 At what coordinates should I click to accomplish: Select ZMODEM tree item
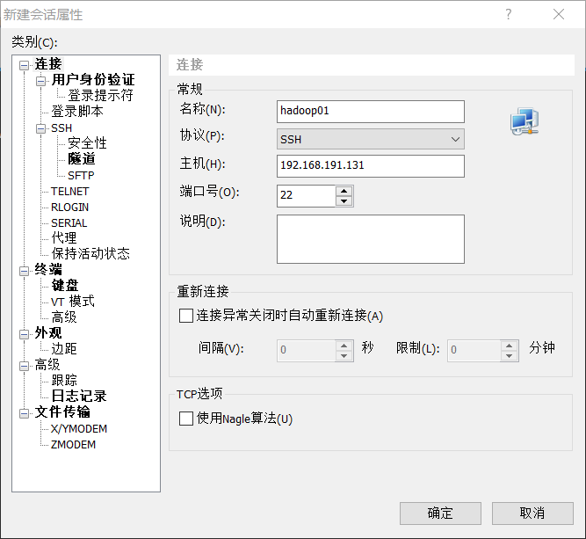click(x=73, y=445)
